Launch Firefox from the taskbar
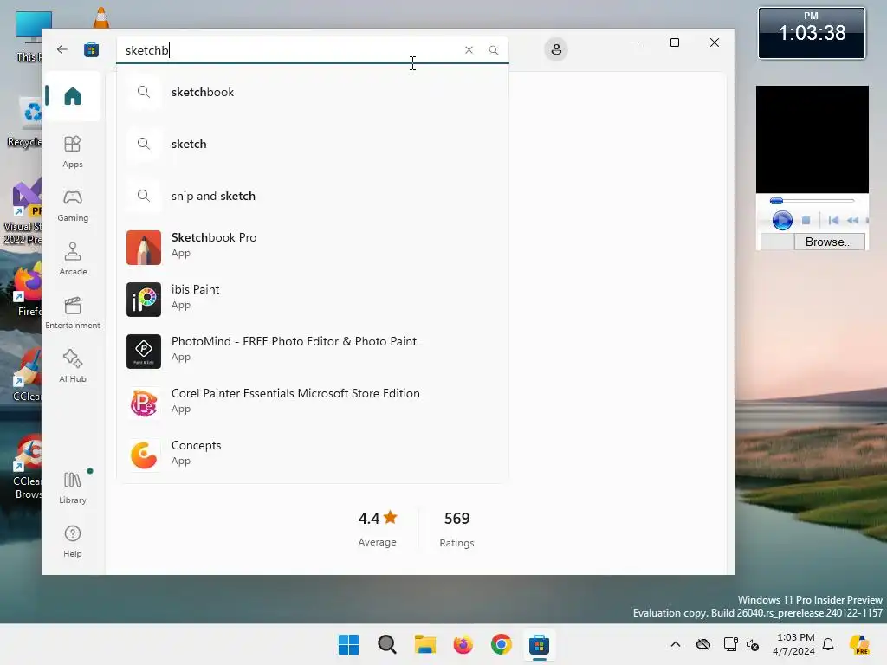This screenshot has height=665, width=887. [x=463, y=644]
